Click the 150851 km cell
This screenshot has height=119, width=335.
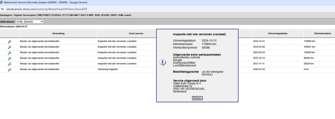click(309, 47)
